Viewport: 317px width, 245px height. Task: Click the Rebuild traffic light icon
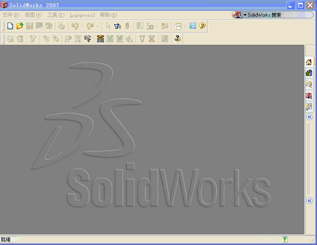tap(127, 26)
